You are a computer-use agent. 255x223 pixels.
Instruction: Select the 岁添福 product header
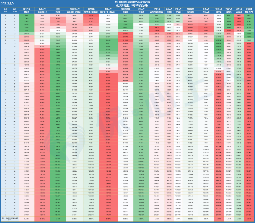(x=58, y=12)
